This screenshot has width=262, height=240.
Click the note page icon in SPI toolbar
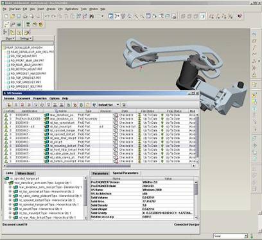[87, 105]
